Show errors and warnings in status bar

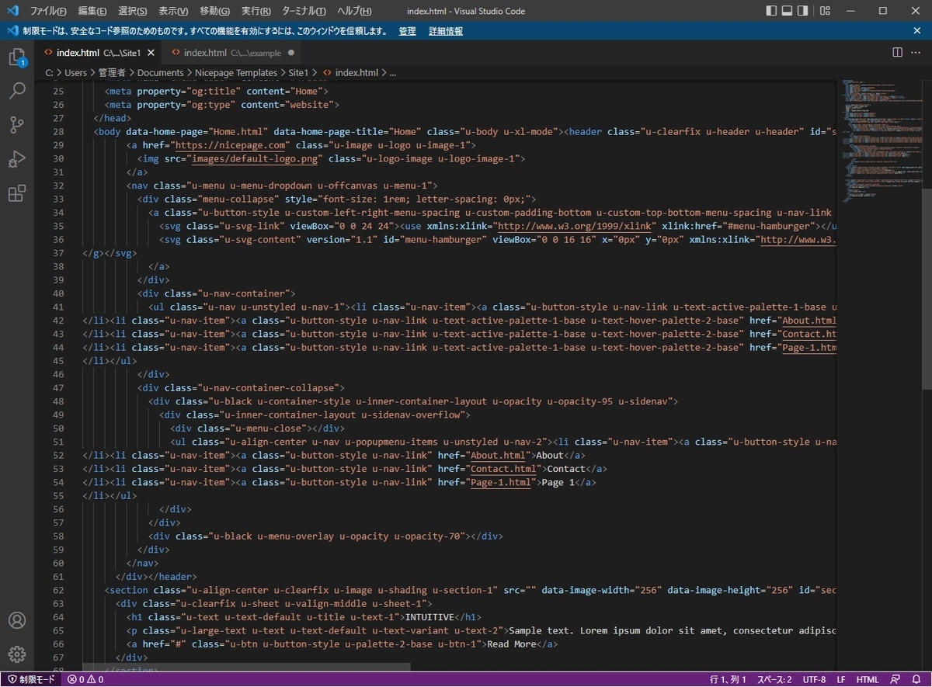pos(85,679)
